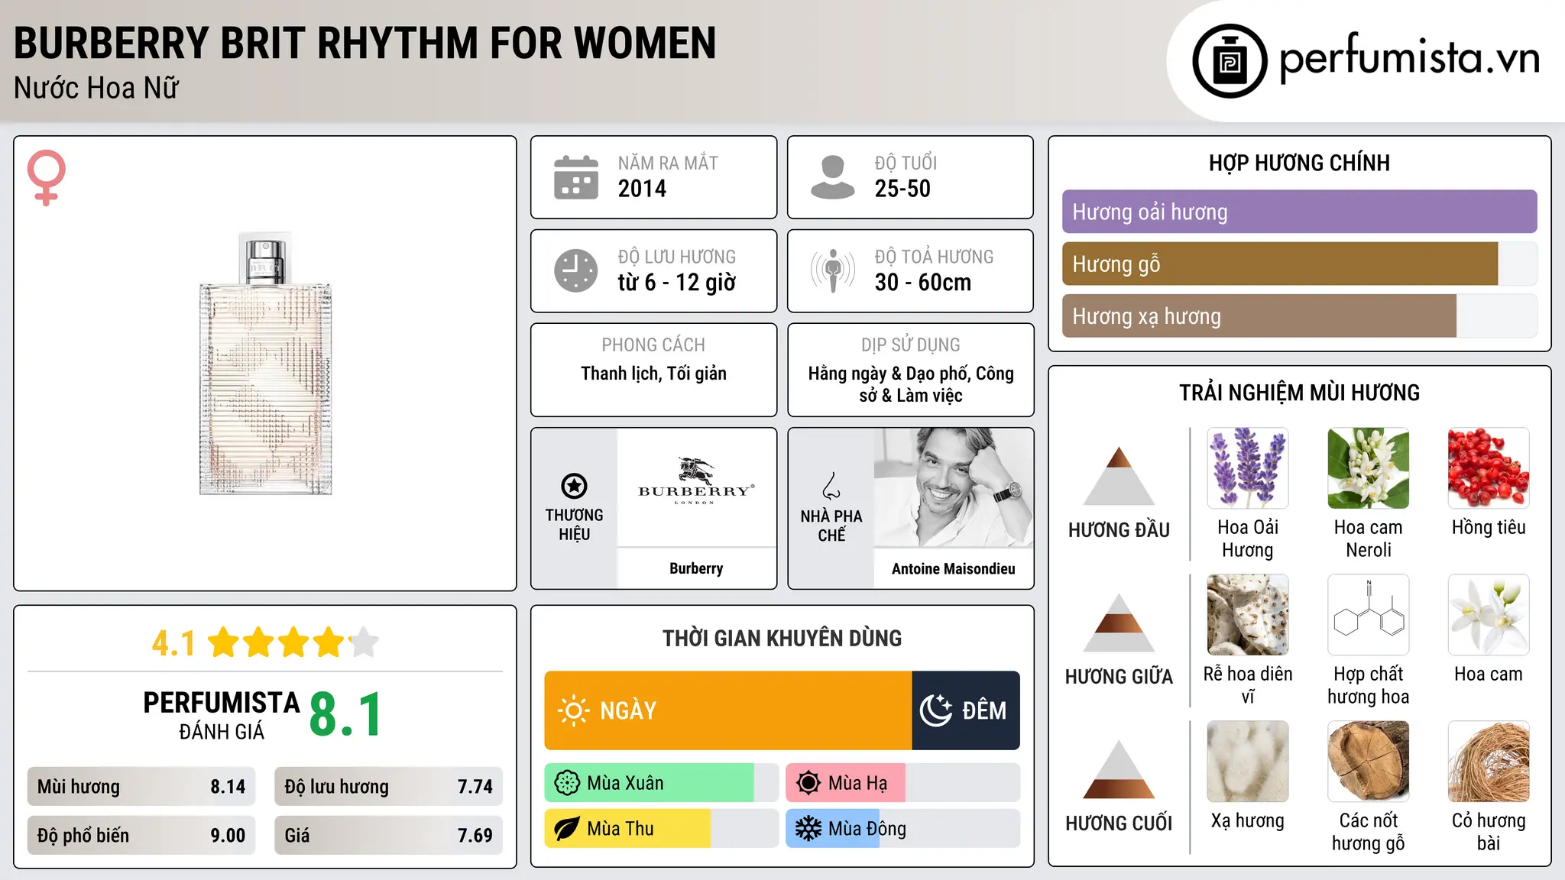Screen dimensions: 1565x880
Task: Click the nose icon above Nhà Pha Chế
Action: point(831,486)
